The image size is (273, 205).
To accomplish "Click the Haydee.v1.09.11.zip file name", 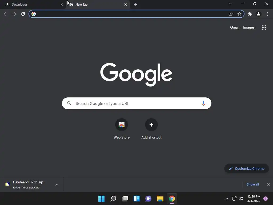I will point(28,182).
